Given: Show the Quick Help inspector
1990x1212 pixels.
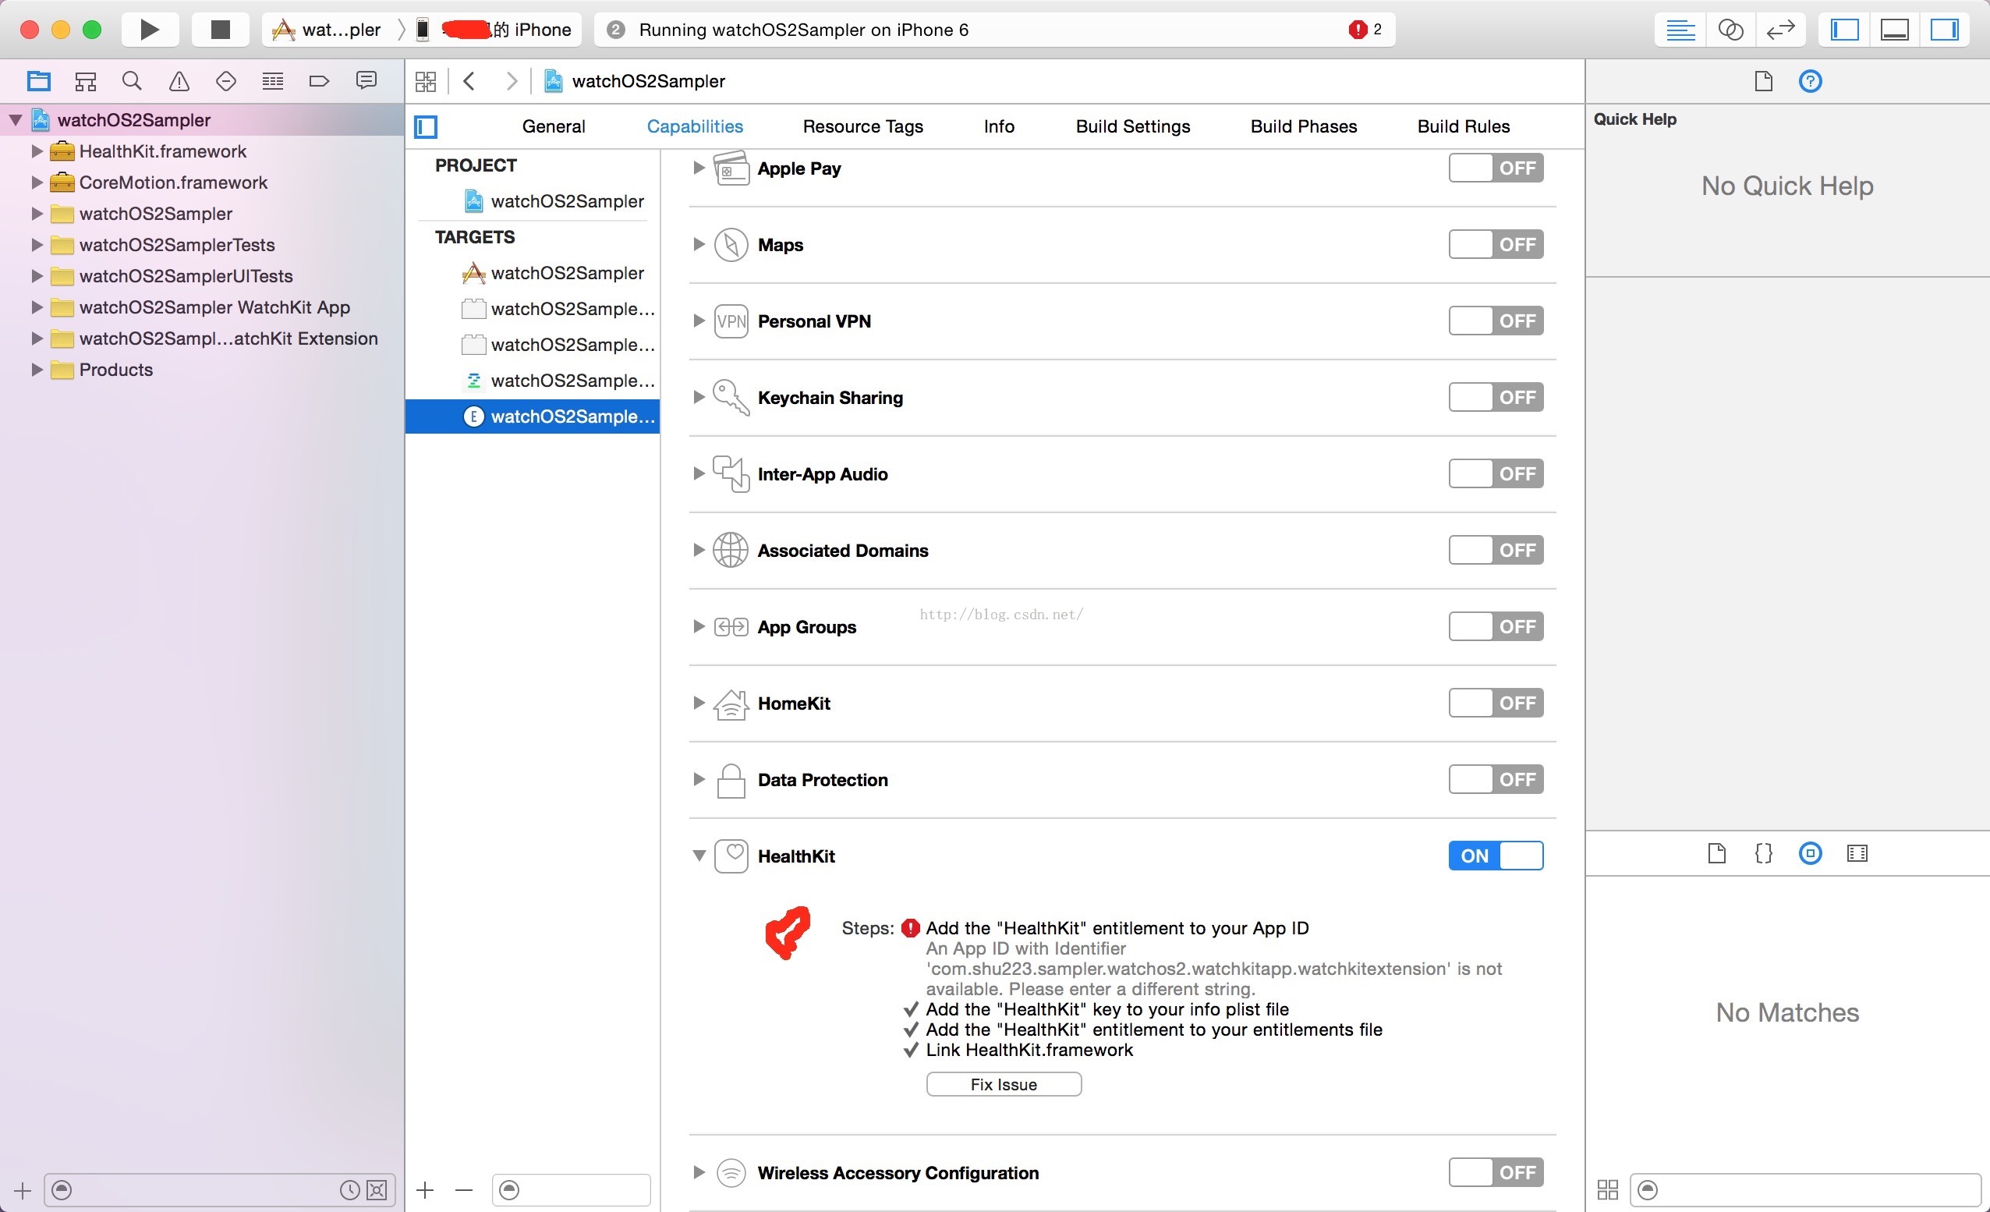Looking at the screenshot, I should coord(1811,81).
